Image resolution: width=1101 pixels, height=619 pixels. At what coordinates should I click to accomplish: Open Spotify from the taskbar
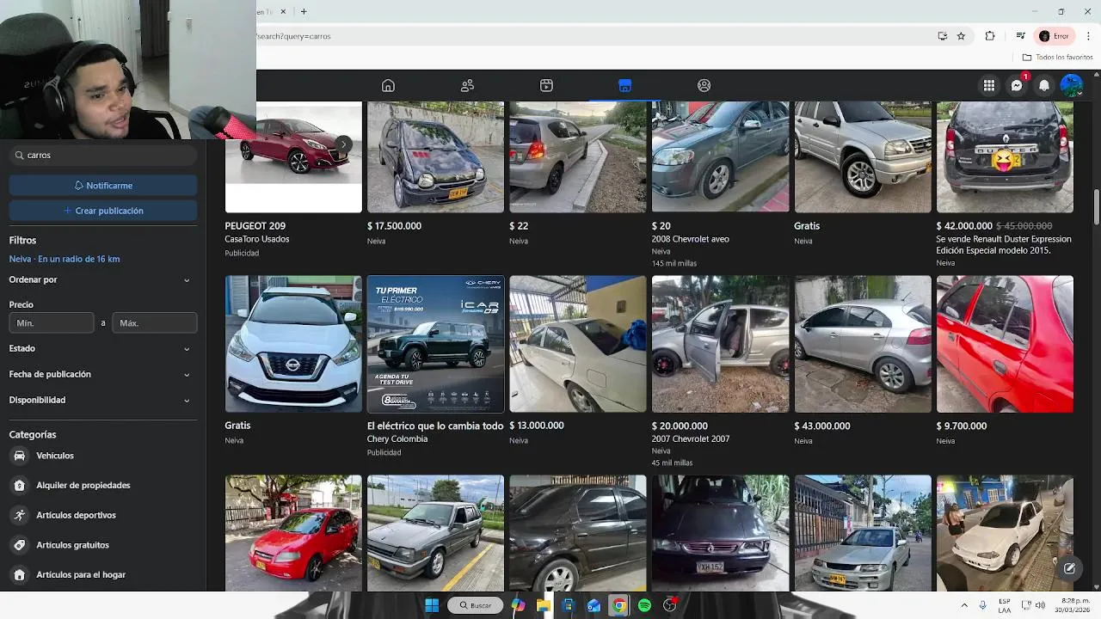(x=644, y=605)
